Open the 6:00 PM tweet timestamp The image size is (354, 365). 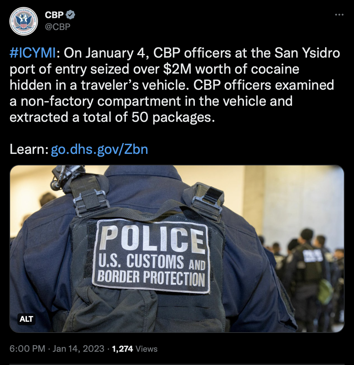27,349
